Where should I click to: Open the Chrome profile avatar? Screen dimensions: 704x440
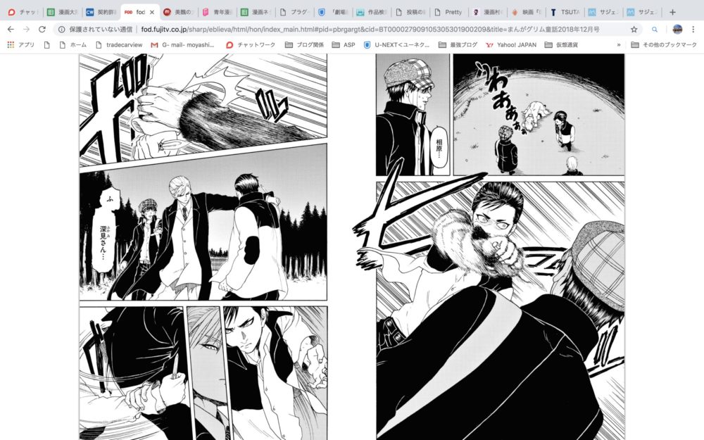(x=677, y=29)
